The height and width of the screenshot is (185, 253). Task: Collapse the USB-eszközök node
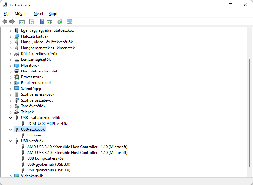(10, 129)
